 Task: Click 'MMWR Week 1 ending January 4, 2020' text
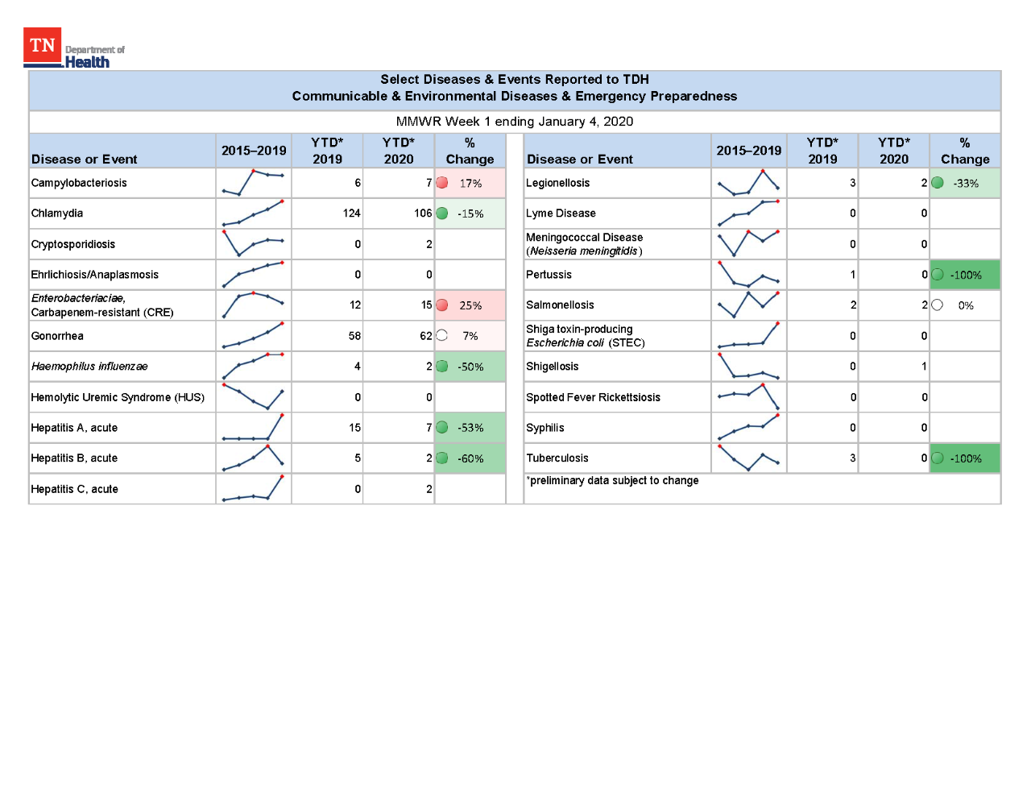click(515, 122)
